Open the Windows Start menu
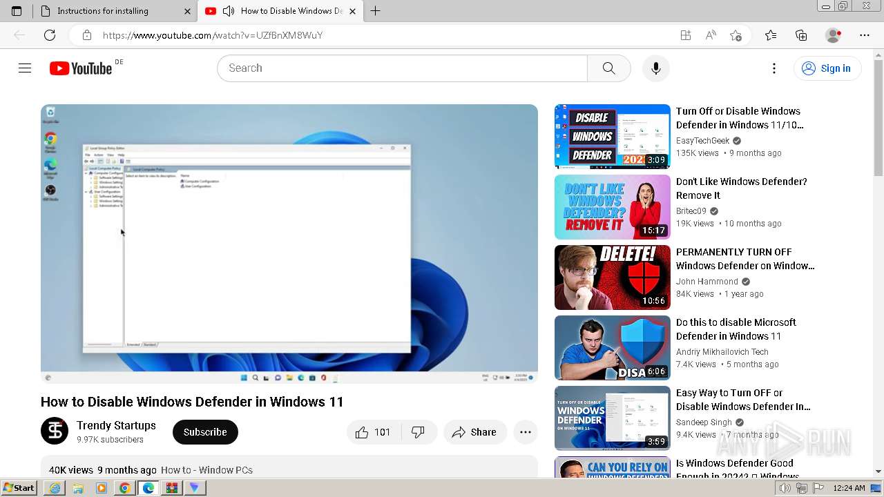884x497 pixels. 19,488
